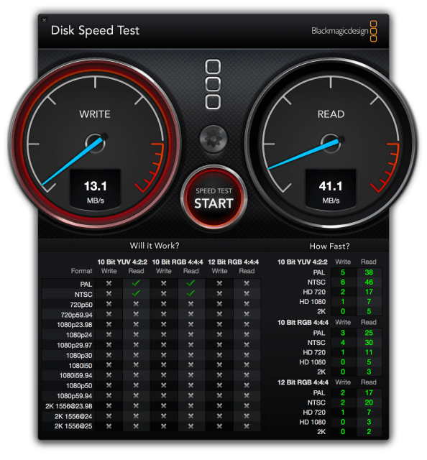
Task: Select the How Fast? heading
Action: click(x=329, y=246)
